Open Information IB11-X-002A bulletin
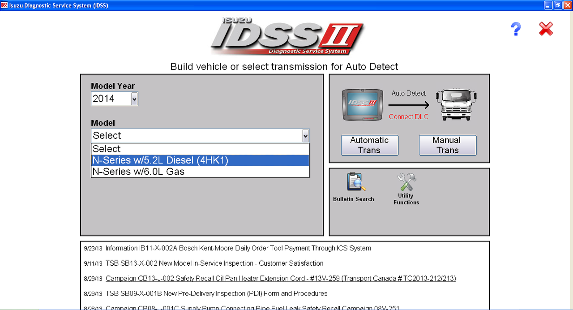This screenshot has width=573, height=310. 238,248
